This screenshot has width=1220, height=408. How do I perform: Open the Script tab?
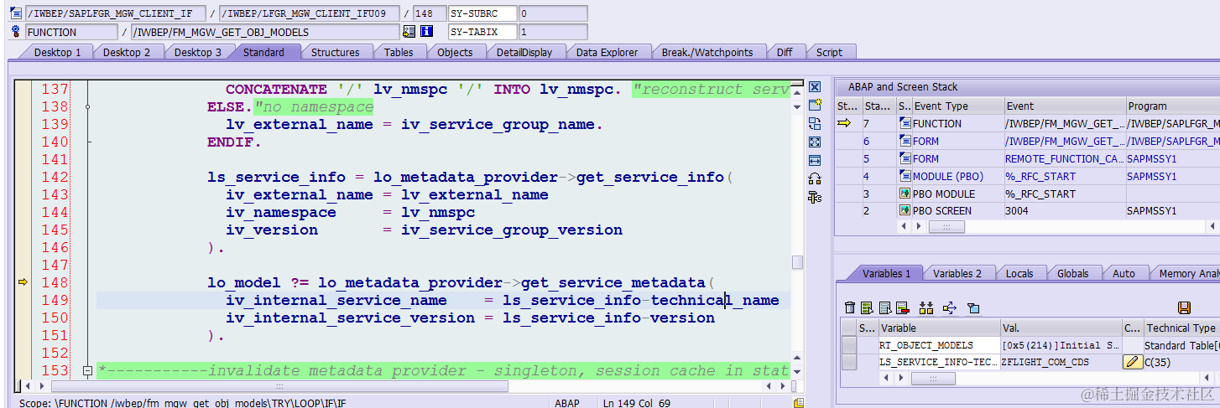(829, 52)
